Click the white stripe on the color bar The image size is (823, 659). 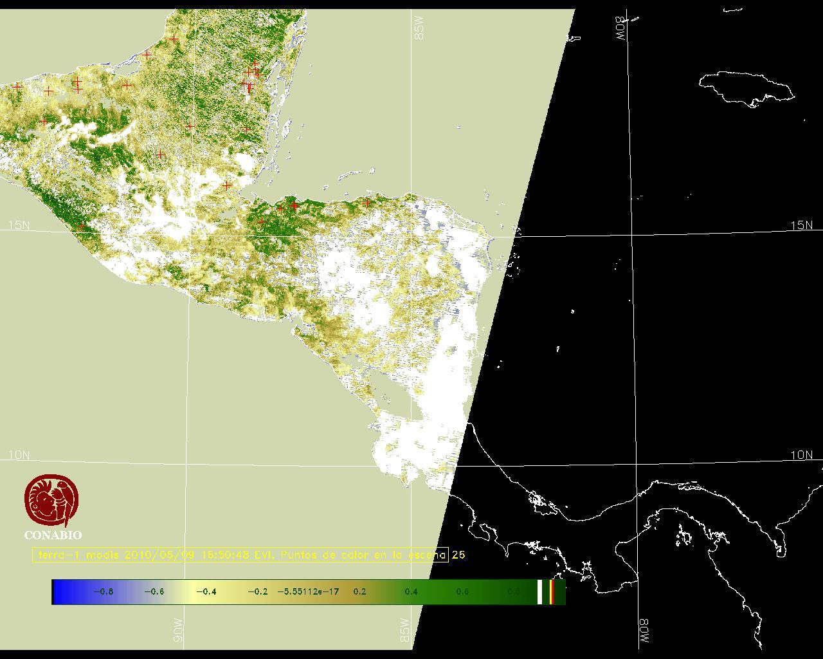(540, 591)
